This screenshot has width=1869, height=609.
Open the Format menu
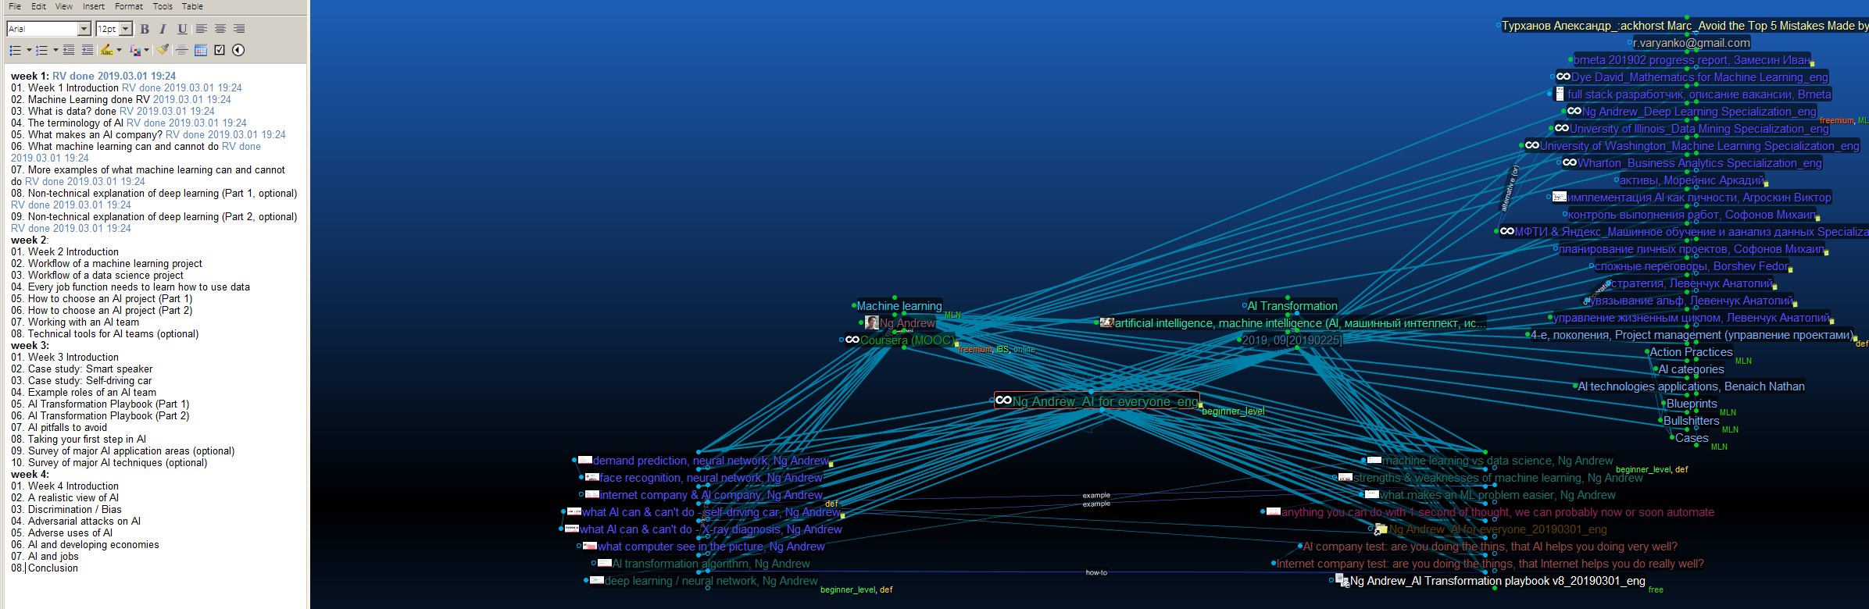click(x=129, y=6)
